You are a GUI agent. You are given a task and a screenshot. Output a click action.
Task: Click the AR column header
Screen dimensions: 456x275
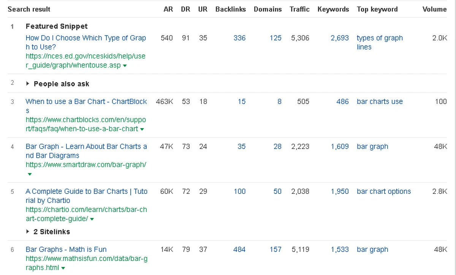click(x=168, y=9)
